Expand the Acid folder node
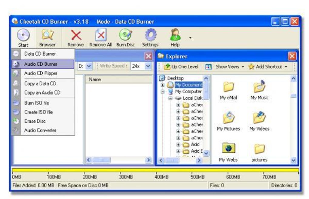The image size is (309, 199). pyautogui.click(x=178, y=145)
